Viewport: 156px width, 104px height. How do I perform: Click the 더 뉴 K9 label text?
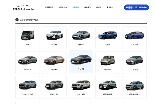pos(81,69)
